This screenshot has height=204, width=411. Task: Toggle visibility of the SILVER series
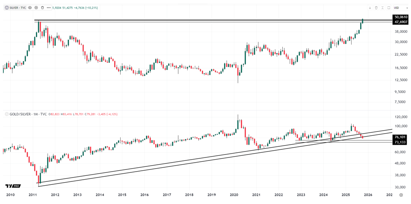[30, 8]
